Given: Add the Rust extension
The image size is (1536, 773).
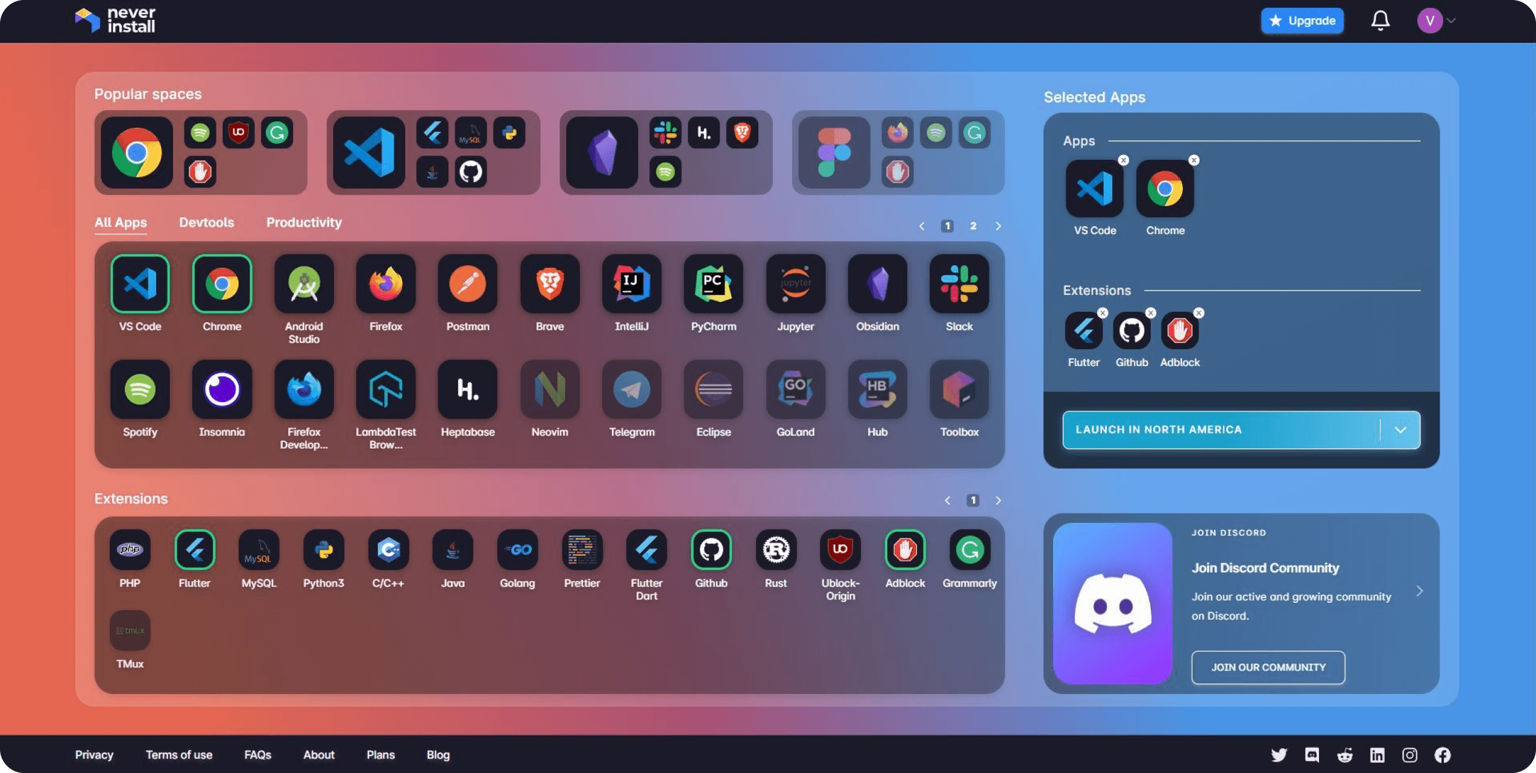Looking at the screenshot, I should 776,549.
